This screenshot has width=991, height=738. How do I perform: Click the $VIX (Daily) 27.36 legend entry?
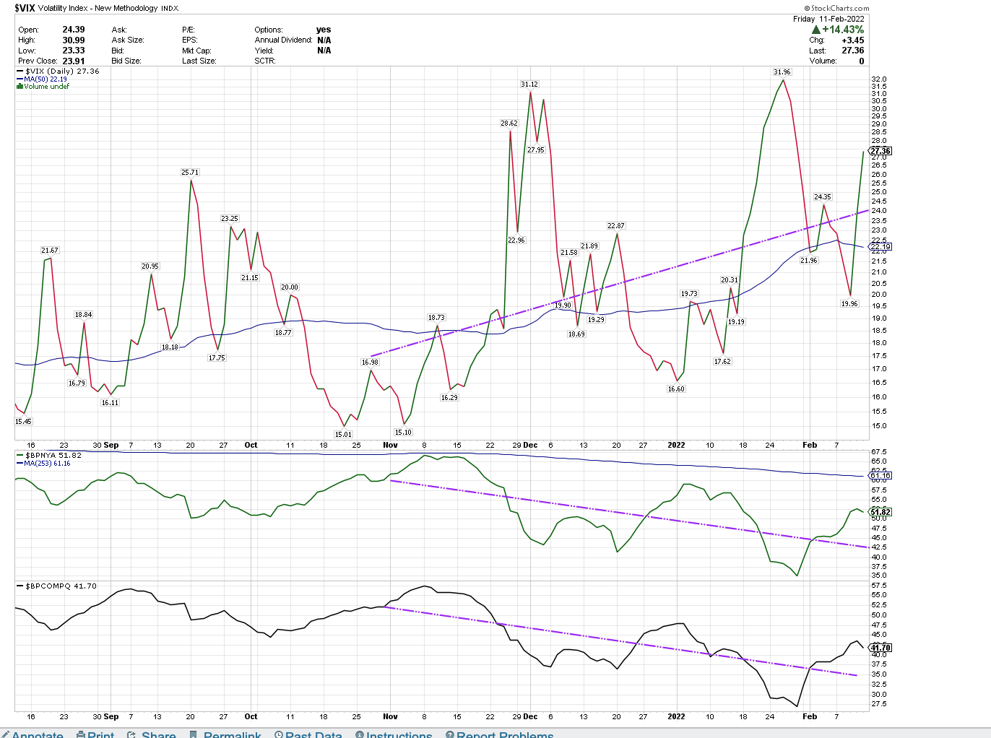(58, 71)
